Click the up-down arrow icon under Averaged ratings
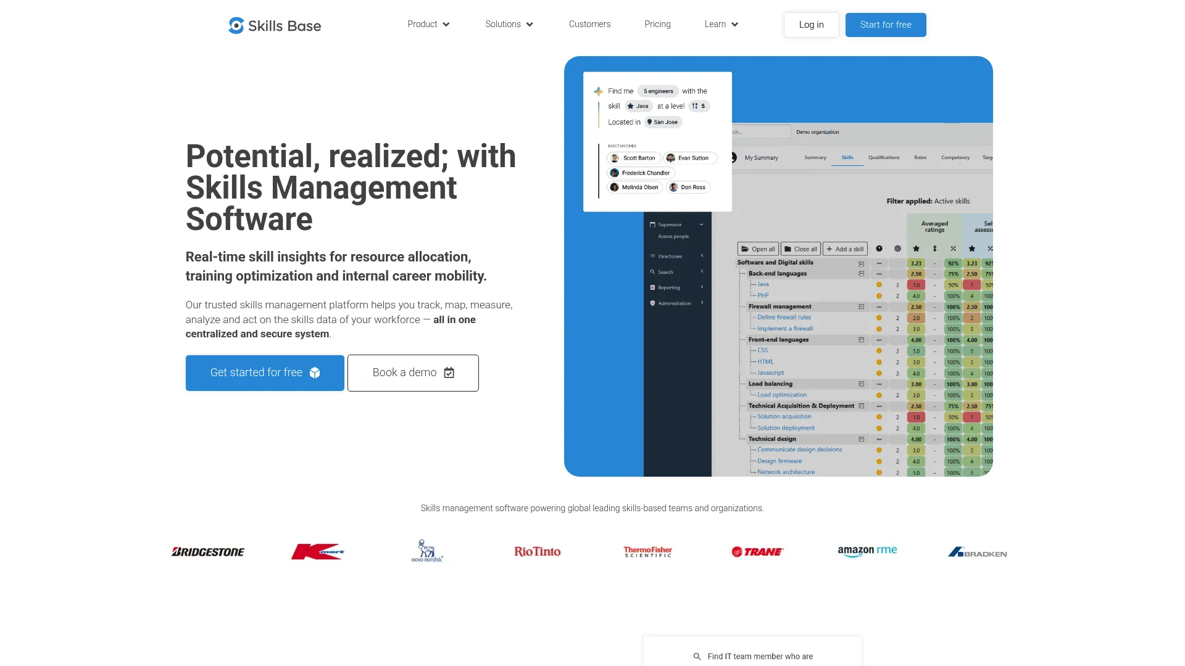 click(934, 249)
